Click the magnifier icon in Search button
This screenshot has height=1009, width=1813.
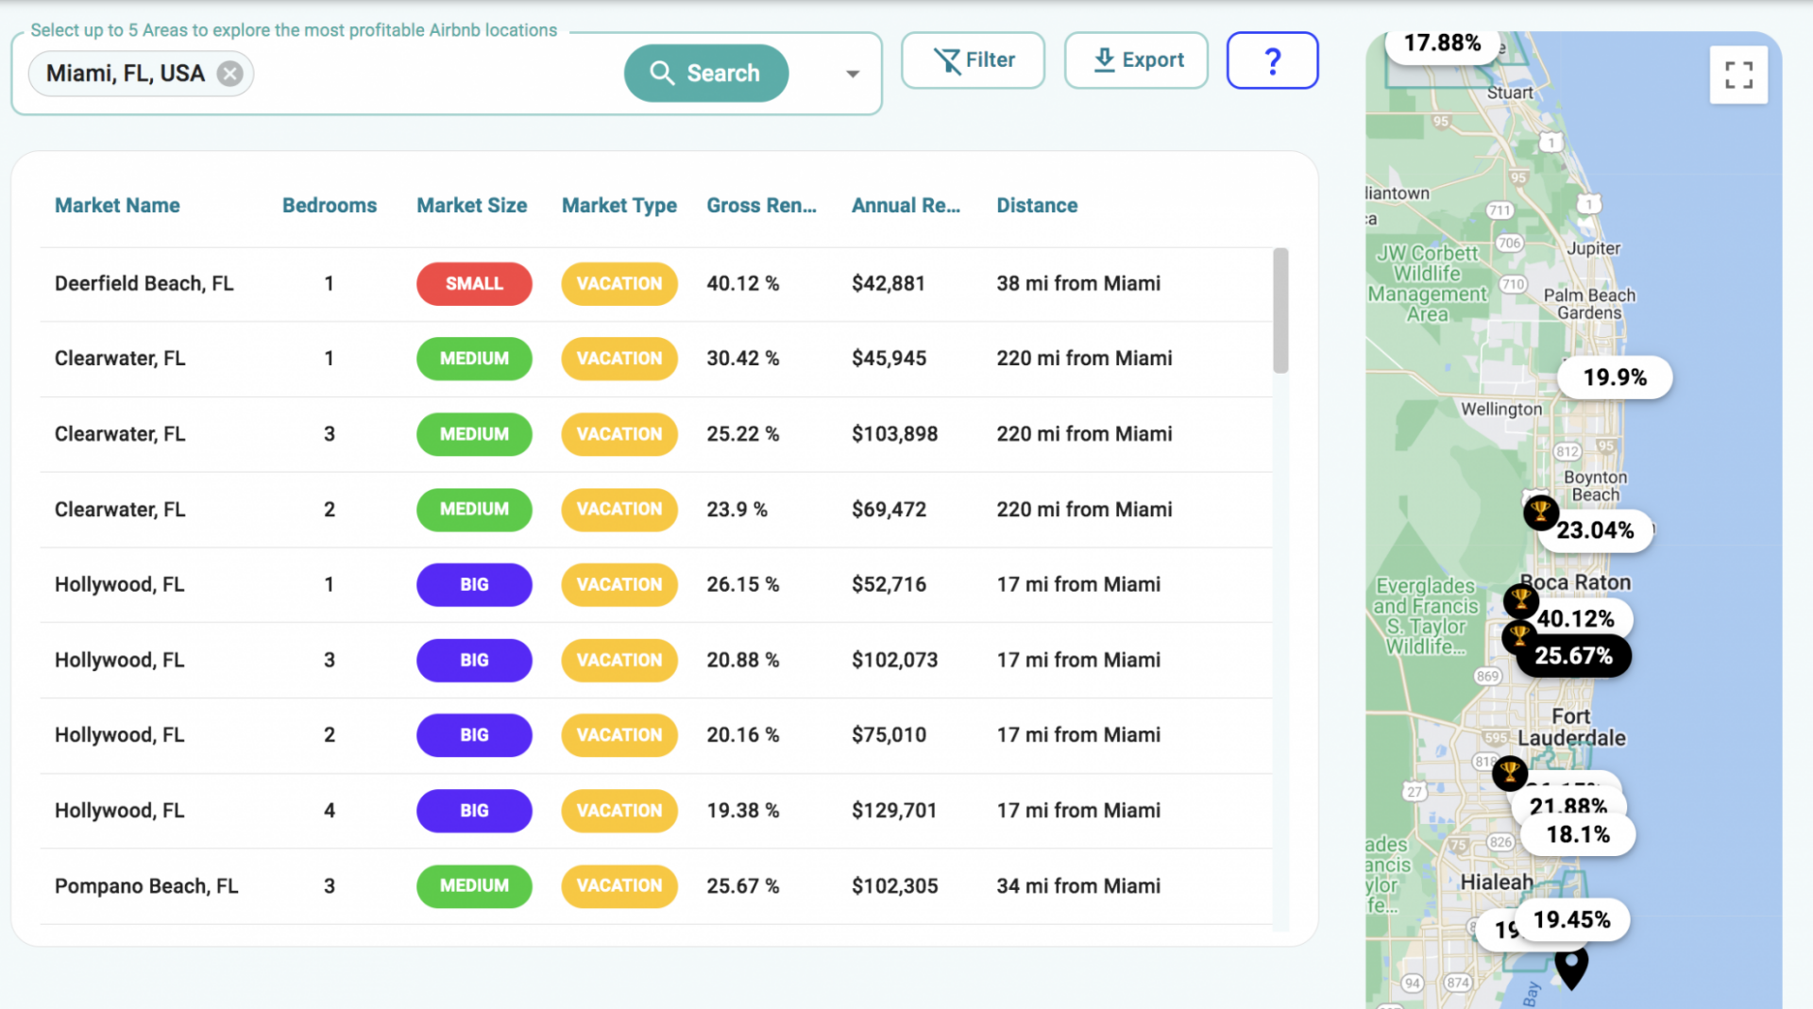pos(662,73)
